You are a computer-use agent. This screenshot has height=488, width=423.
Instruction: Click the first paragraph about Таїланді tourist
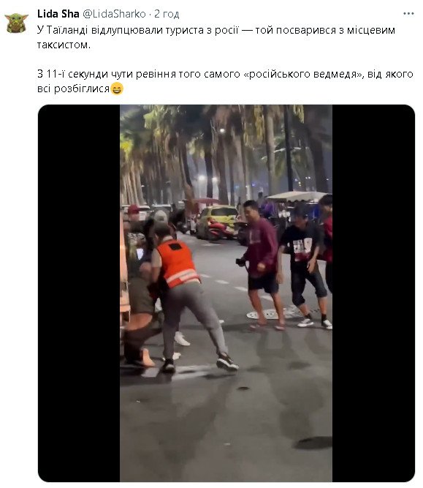click(x=216, y=37)
